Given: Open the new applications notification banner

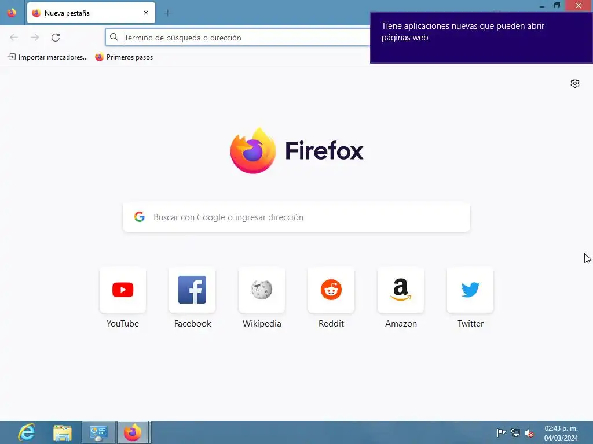Looking at the screenshot, I should pos(481,38).
